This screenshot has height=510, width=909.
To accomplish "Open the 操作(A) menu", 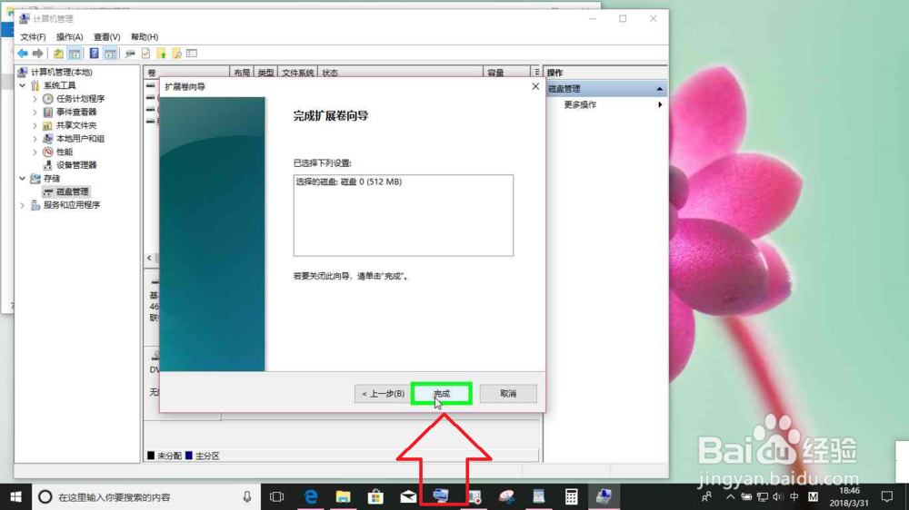I will pyautogui.click(x=70, y=37).
